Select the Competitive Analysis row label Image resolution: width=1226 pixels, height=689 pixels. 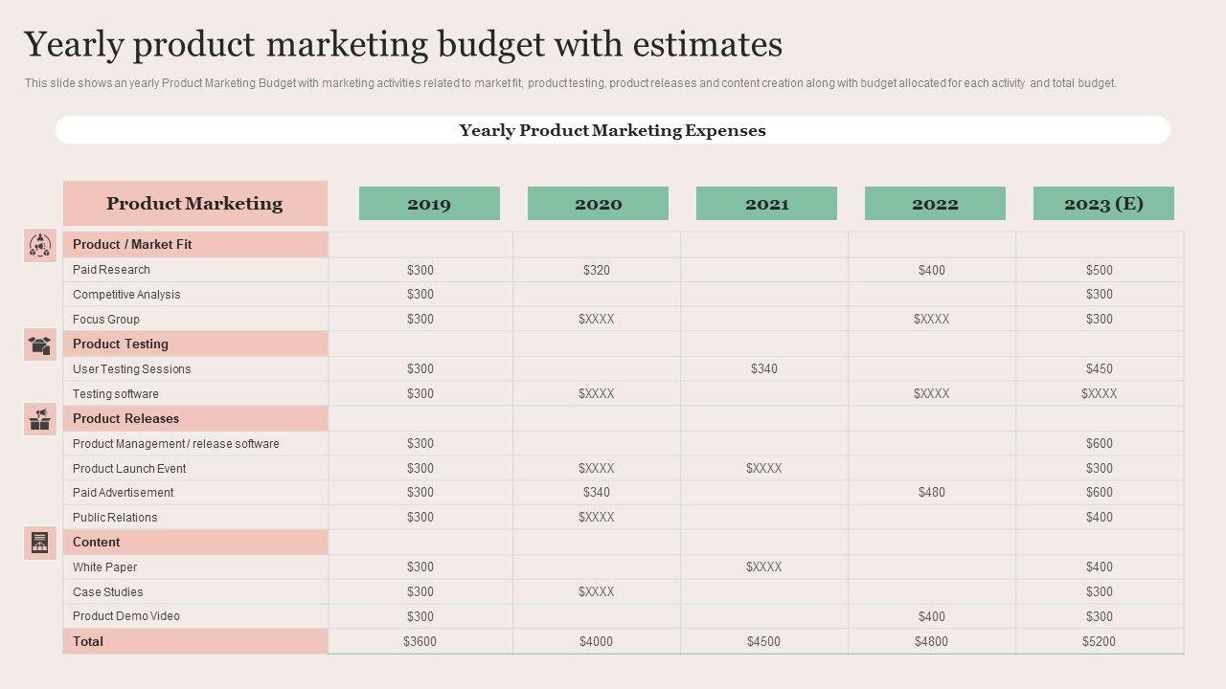click(x=126, y=295)
